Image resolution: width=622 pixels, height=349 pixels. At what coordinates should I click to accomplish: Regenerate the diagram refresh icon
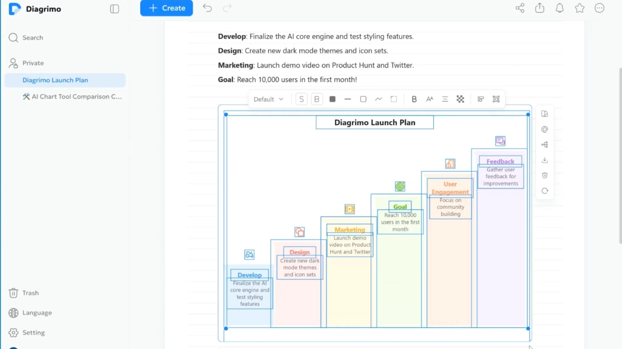[545, 191]
